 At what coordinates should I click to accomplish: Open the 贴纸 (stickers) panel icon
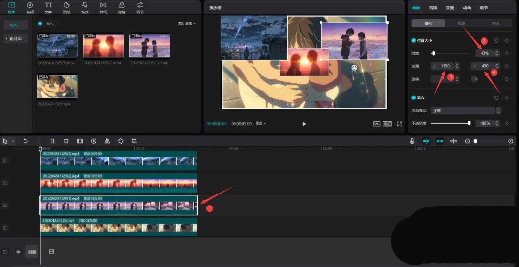66,7
